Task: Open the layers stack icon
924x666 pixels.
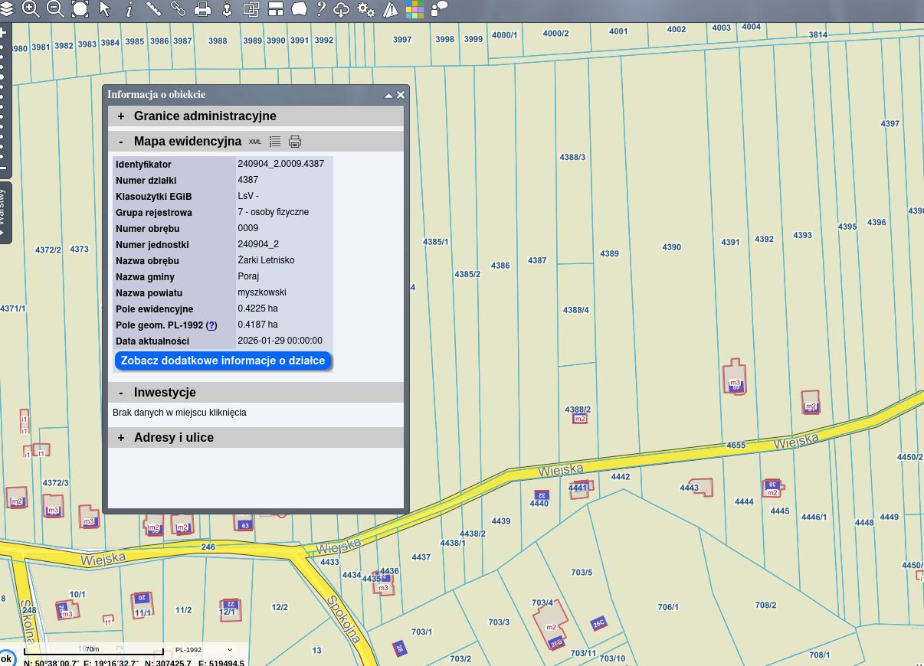Action: click(x=6, y=9)
